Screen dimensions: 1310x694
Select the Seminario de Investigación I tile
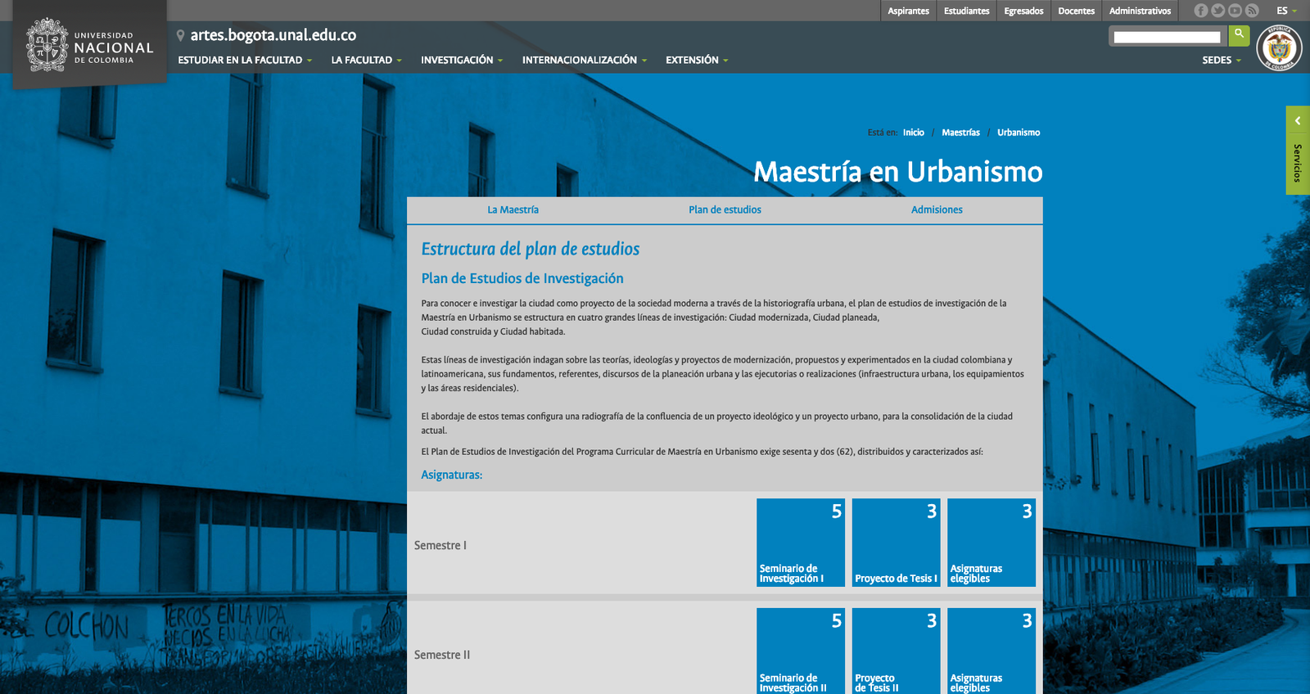[x=800, y=543]
